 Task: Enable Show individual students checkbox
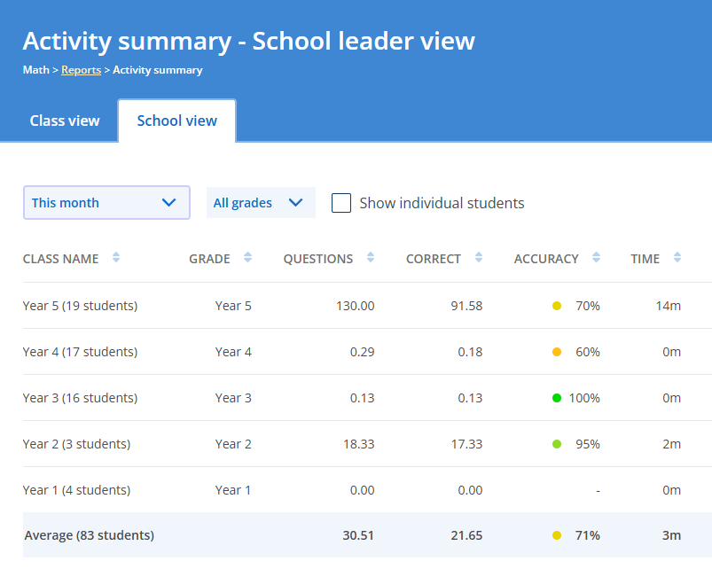coord(341,203)
